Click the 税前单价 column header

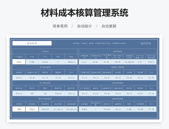58,88
